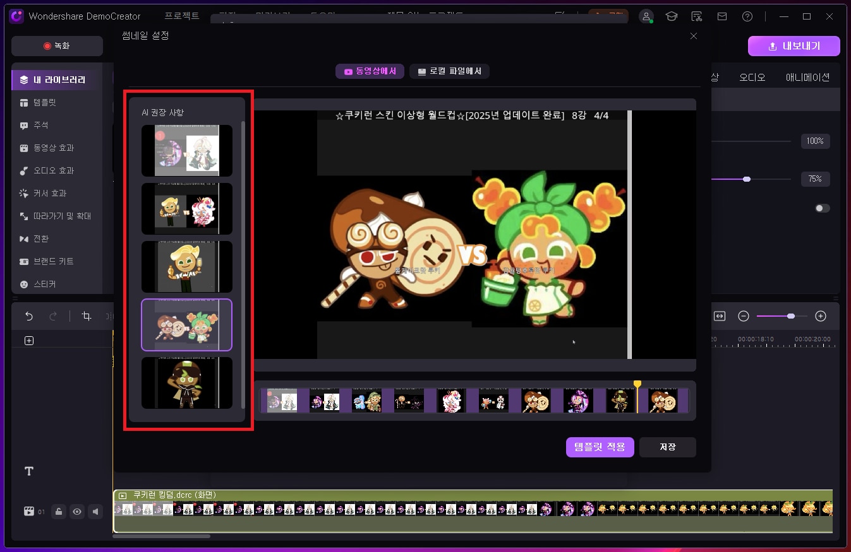Open the help question mark icon
This screenshot has height=552, width=851.
tap(747, 16)
